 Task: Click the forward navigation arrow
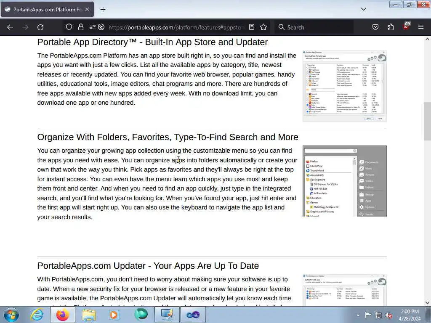coord(25,27)
